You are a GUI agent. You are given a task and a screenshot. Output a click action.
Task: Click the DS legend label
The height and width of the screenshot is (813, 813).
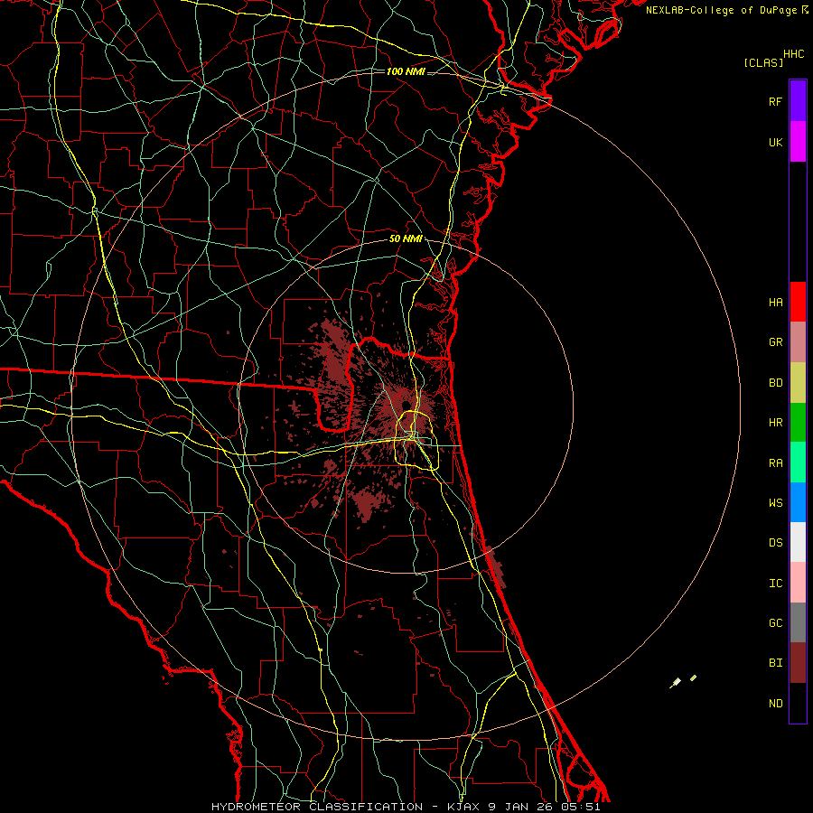pos(775,542)
